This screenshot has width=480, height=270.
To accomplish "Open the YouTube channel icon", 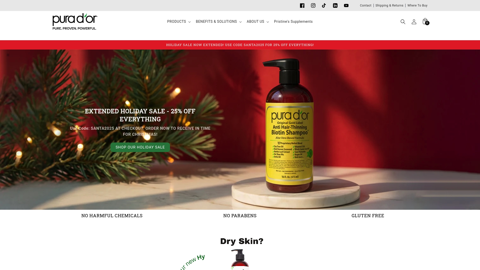I will point(346,5).
